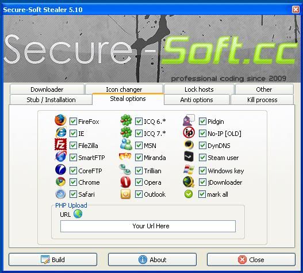The image size is (303, 273).
Task: Click the Pidgin purple bird icon
Action: pyautogui.click(x=189, y=120)
